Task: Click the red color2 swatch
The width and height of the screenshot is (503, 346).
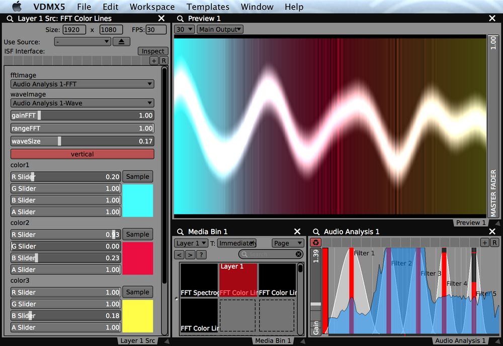Action: pyautogui.click(x=138, y=258)
